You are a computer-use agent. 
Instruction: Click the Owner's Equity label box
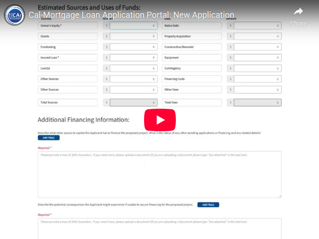67,26
